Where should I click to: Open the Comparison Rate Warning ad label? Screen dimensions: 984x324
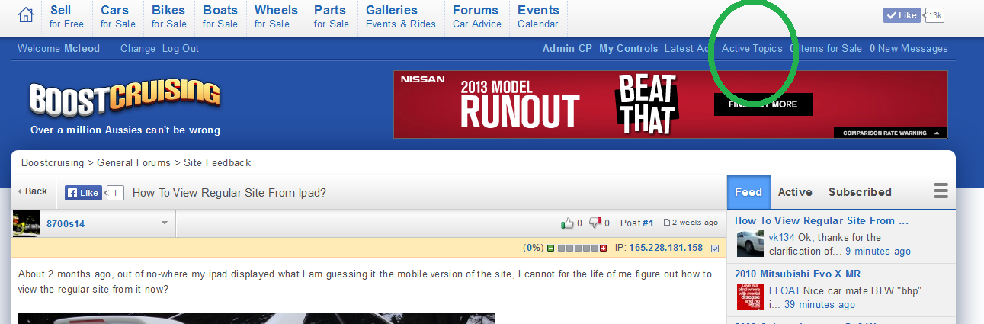point(889,133)
